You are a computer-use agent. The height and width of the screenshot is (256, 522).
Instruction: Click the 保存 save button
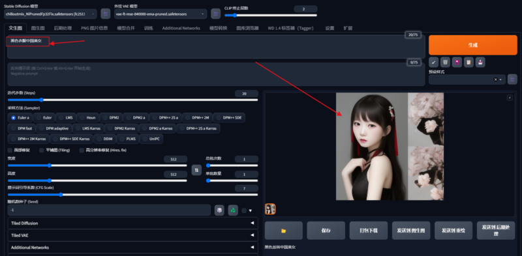pyautogui.click(x=326, y=231)
